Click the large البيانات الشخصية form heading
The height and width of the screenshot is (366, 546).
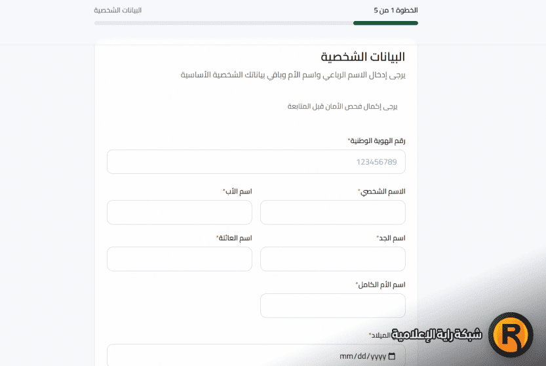point(362,56)
